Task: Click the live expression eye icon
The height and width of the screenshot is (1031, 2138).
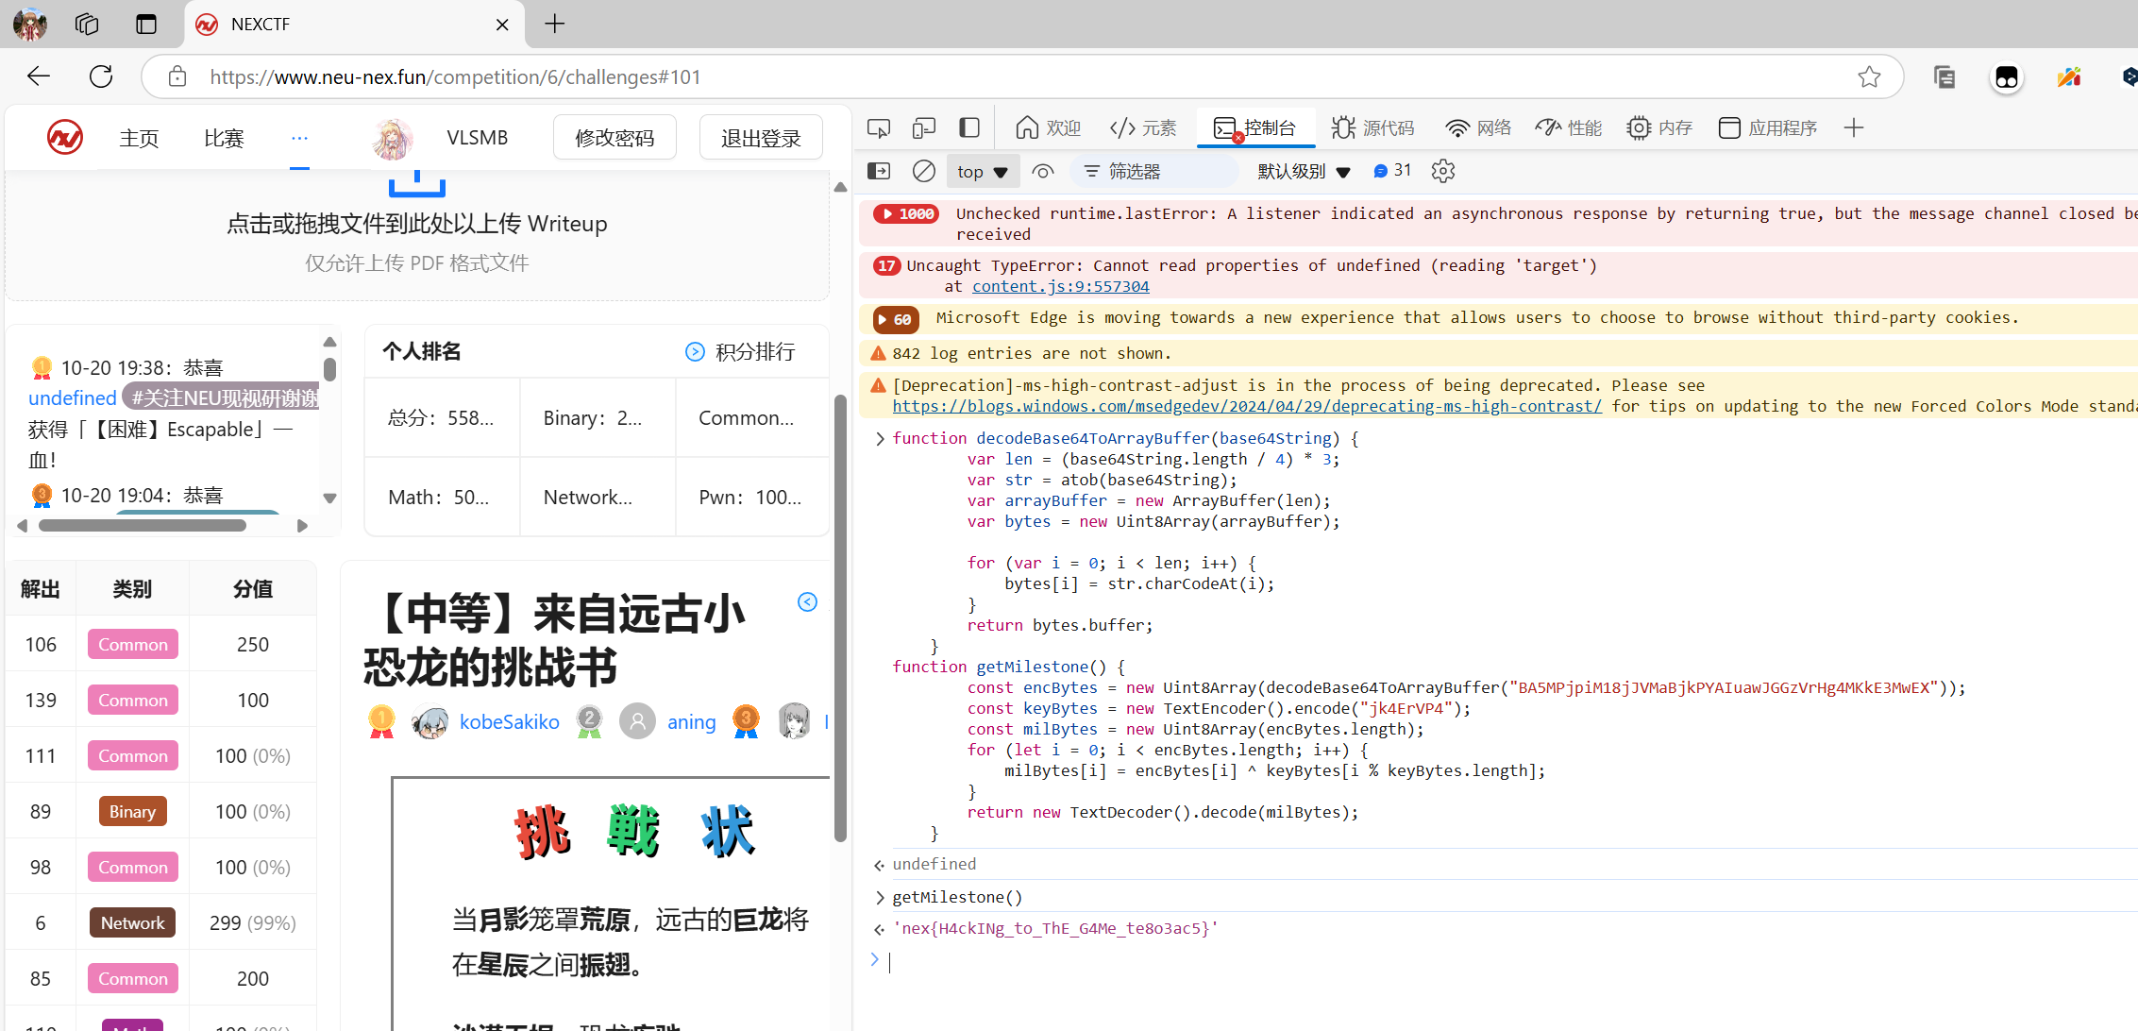Action: pos(1042,171)
